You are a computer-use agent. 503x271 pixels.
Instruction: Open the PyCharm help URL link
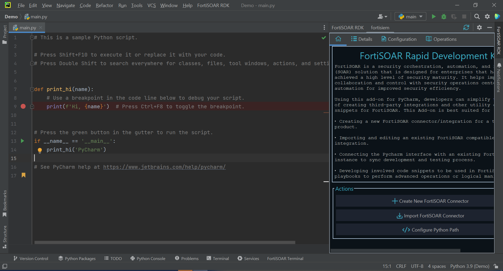pyautogui.click(x=164, y=167)
